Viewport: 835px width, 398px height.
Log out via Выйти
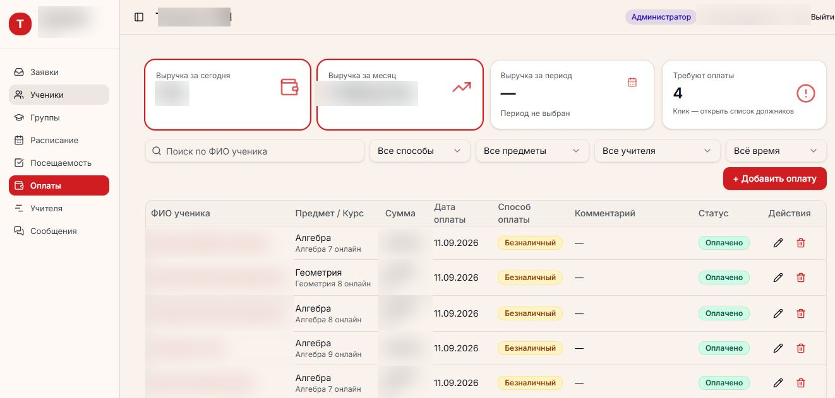tap(822, 17)
